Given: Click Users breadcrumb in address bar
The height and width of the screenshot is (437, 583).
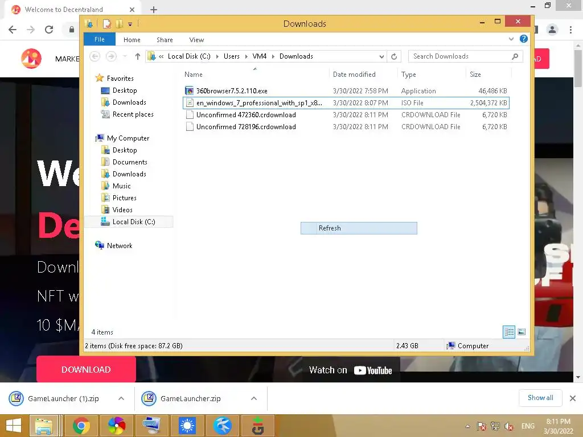Looking at the screenshot, I should [x=231, y=56].
